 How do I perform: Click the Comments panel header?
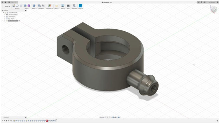click(14, 117)
